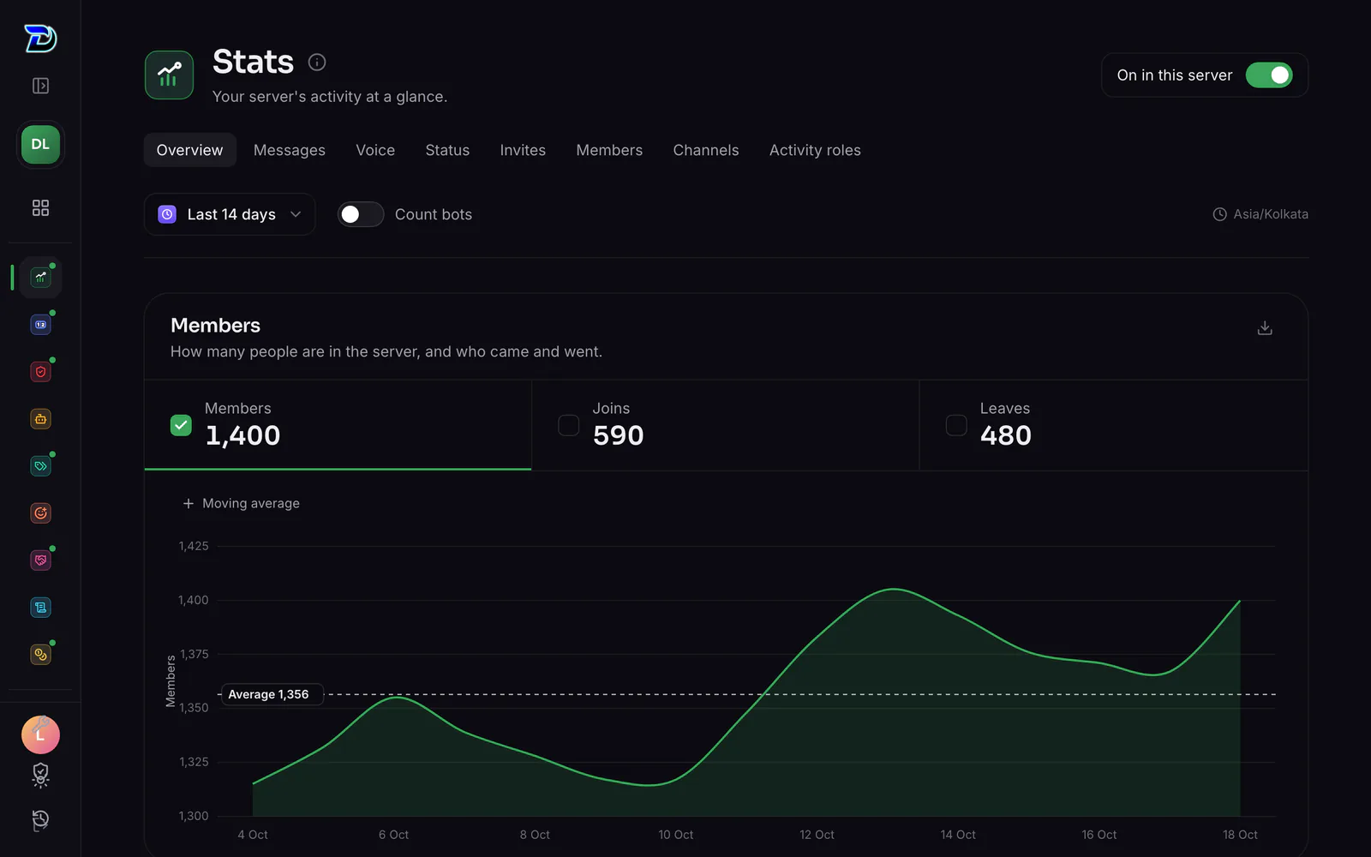Open the user profile avatar labeled L
The height and width of the screenshot is (857, 1371).
(40, 734)
